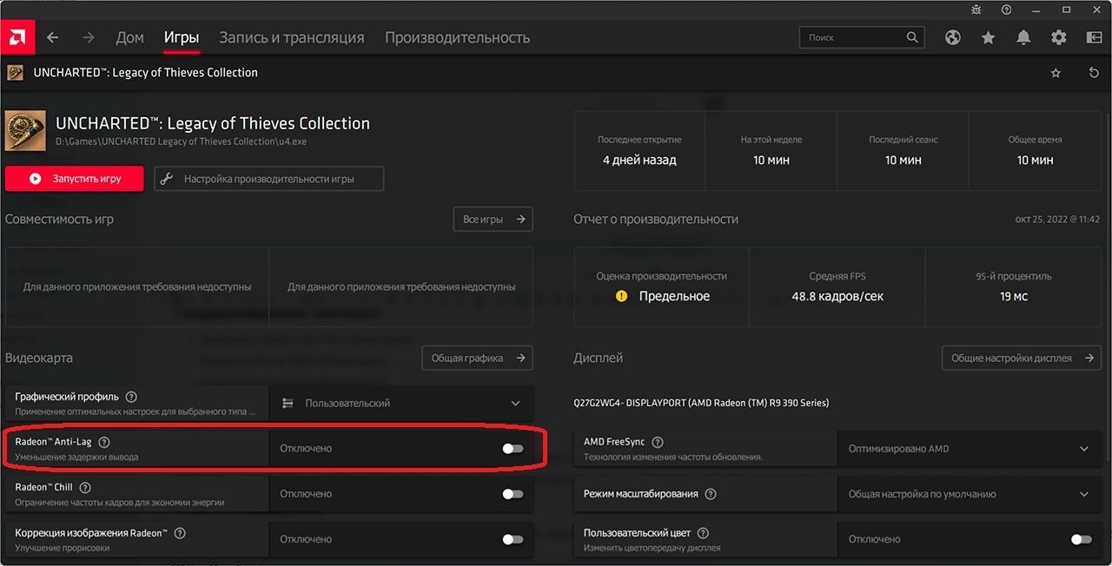The width and height of the screenshot is (1112, 566).
Task: Open Настройка производительности игры
Action: point(269,179)
